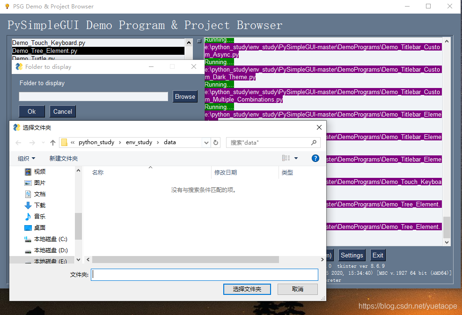
Task: Click Ok in Folder to display window
Action: point(31,112)
